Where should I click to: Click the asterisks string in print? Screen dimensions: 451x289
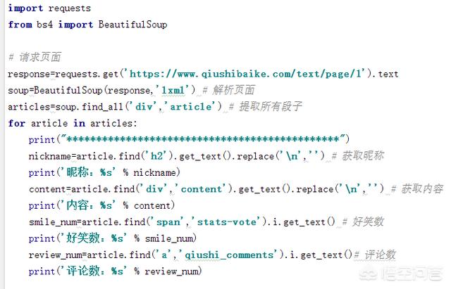click(203, 139)
